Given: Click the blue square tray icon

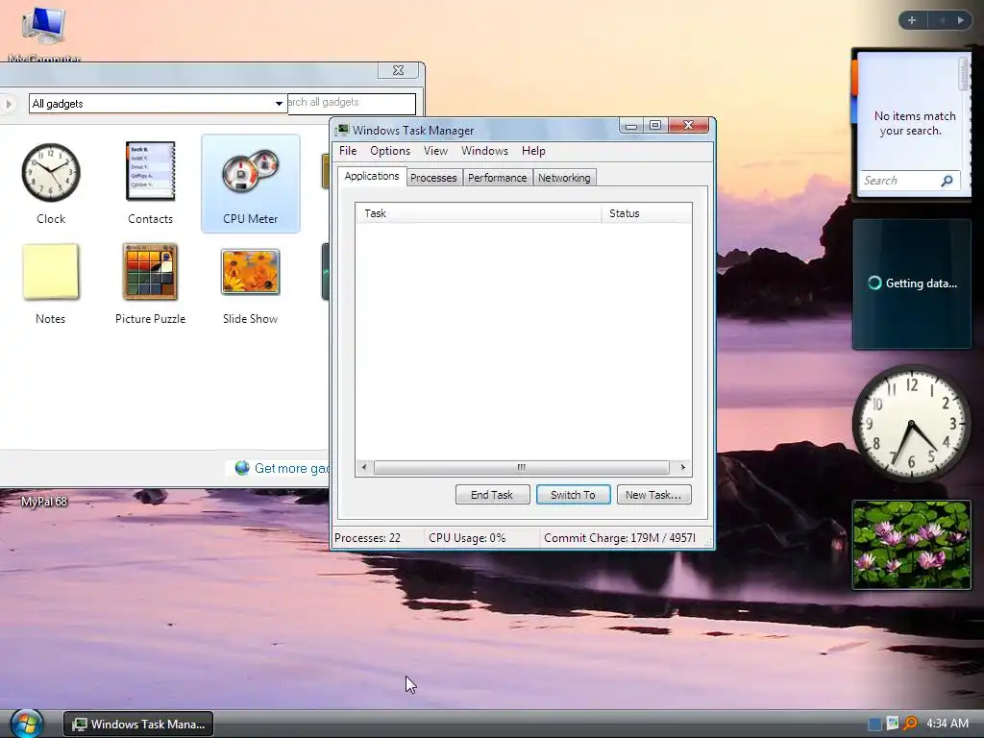Looking at the screenshot, I should tap(874, 725).
